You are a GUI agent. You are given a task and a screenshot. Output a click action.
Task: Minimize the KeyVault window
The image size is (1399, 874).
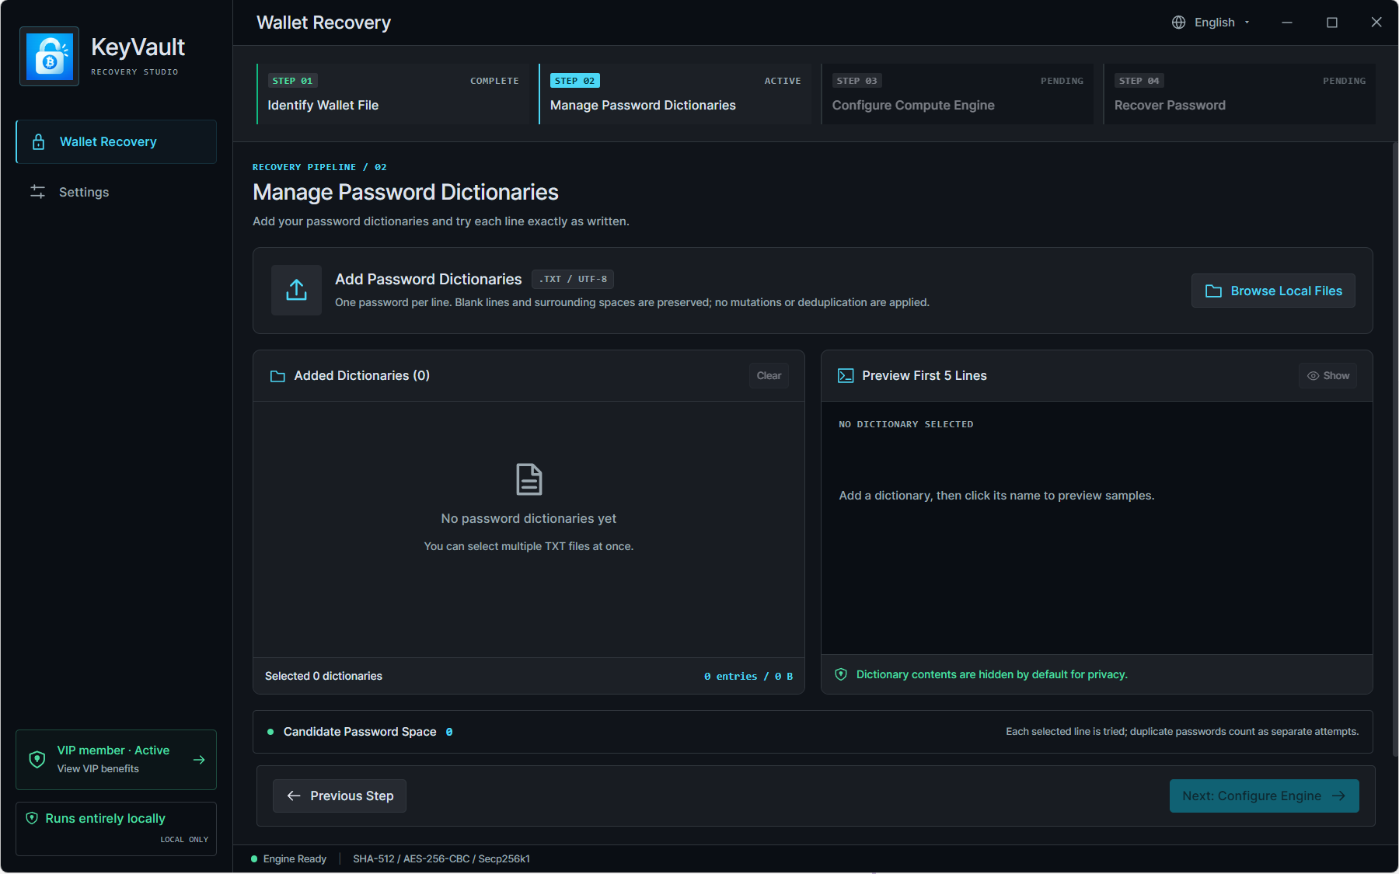[x=1287, y=23]
